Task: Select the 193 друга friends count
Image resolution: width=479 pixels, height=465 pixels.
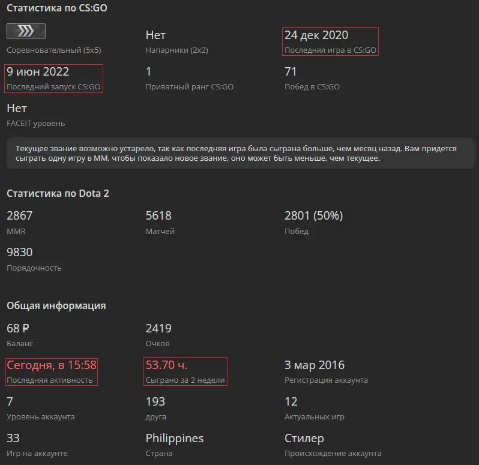Action: point(155,402)
